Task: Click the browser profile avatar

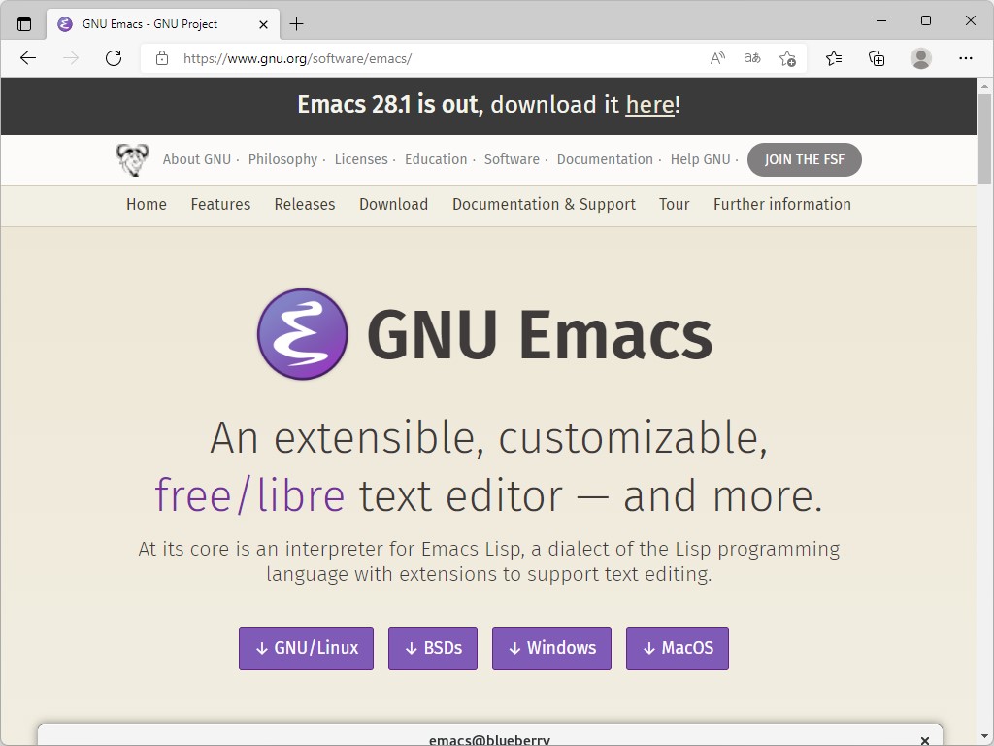Action: point(920,58)
